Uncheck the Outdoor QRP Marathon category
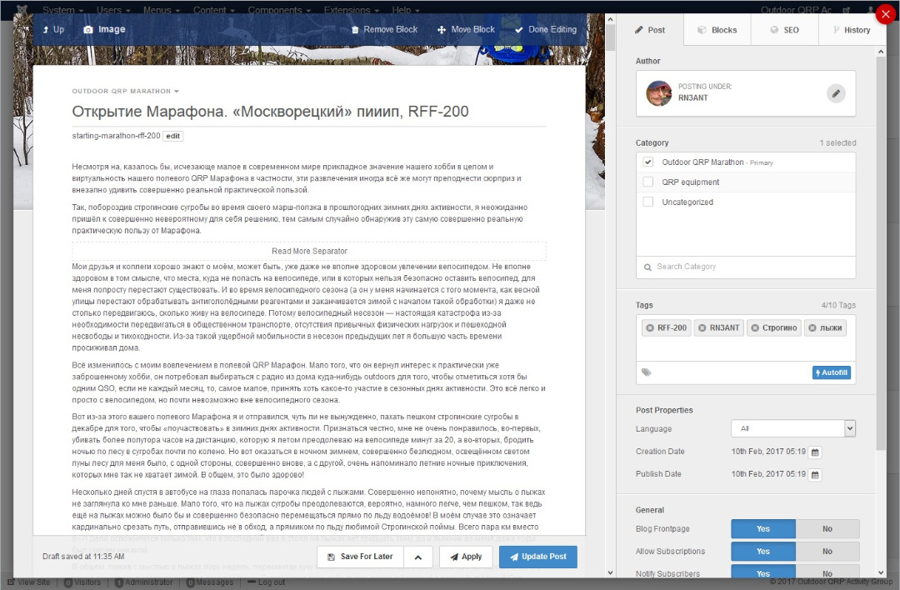This screenshot has width=900, height=590. click(648, 162)
